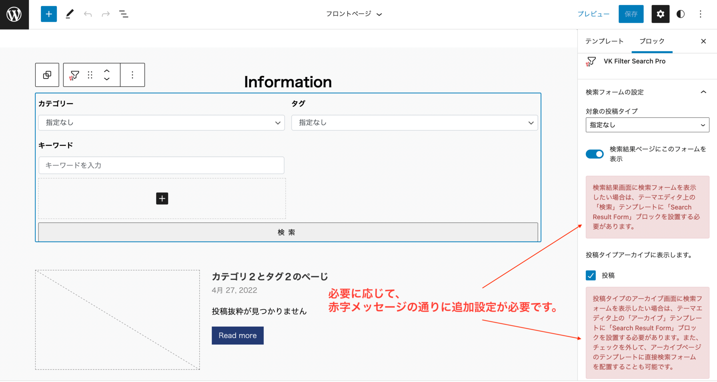Open the カテゴリー dropdown
The image size is (717, 382).
tap(161, 123)
